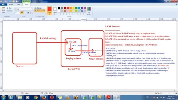178x100 pixels.
Task: Open Internet Explorer from taskbar
Action: (x=11, y=97)
